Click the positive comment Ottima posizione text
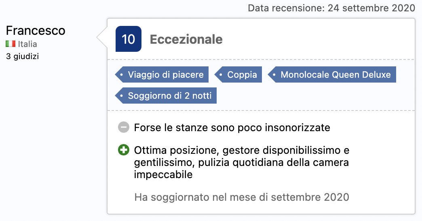422x221 pixels. (x=242, y=162)
